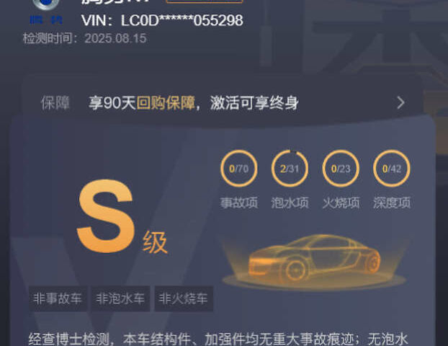Select the 非泡水车 tag
This screenshot has height=346, width=448.
120,298
